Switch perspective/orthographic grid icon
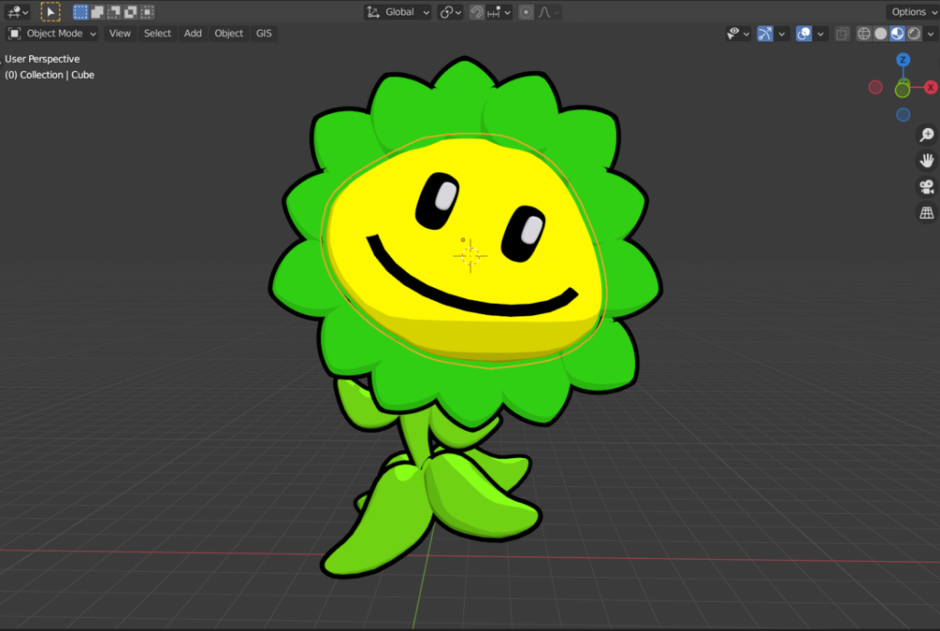The height and width of the screenshot is (631, 940). click(927, 213)
